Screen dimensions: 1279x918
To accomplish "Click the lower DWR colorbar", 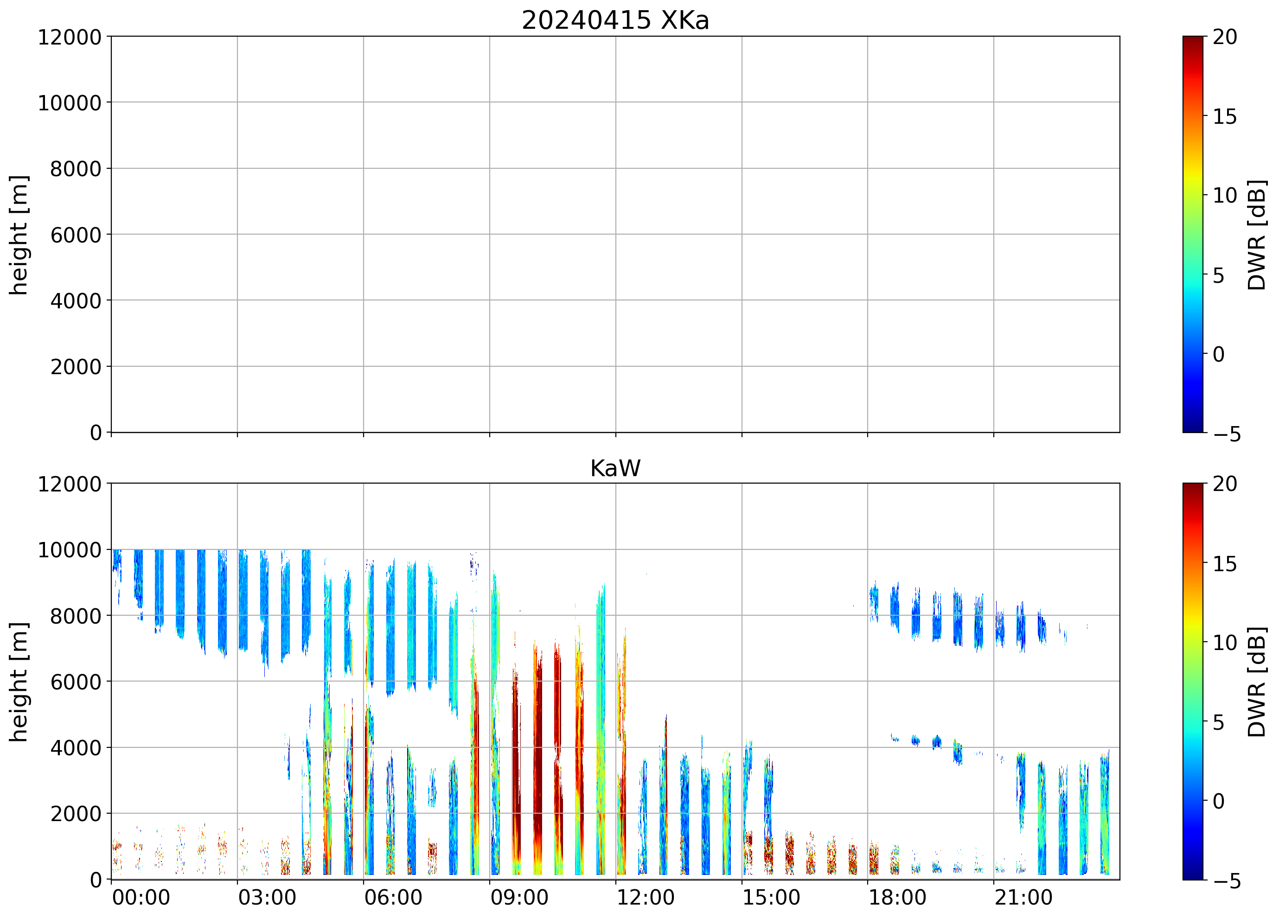I will pyautogui.click(x=1193, y=681).
